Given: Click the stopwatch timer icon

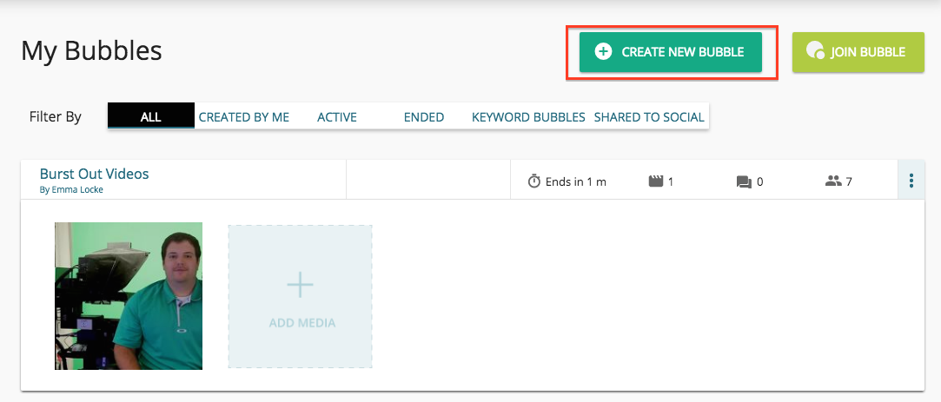Looking at the screenshot, I should 534,181.
